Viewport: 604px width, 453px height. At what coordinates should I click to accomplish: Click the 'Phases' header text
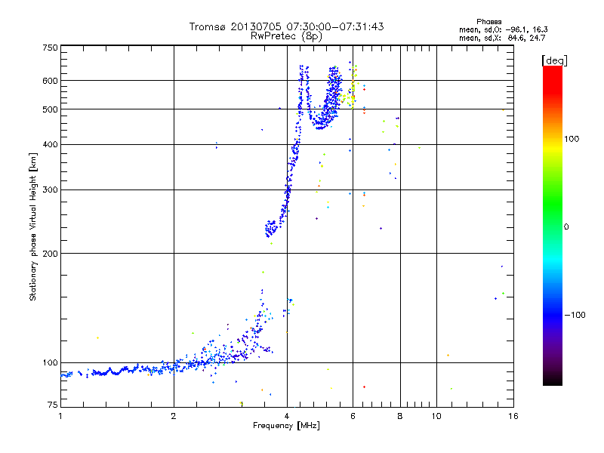point(488,22)
